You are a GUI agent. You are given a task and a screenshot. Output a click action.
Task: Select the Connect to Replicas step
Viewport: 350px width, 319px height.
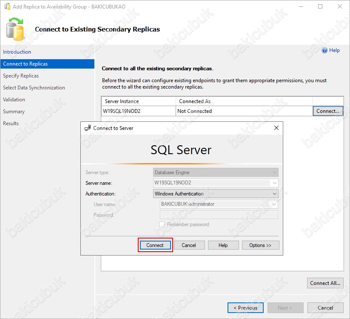(x=47, y=64)
